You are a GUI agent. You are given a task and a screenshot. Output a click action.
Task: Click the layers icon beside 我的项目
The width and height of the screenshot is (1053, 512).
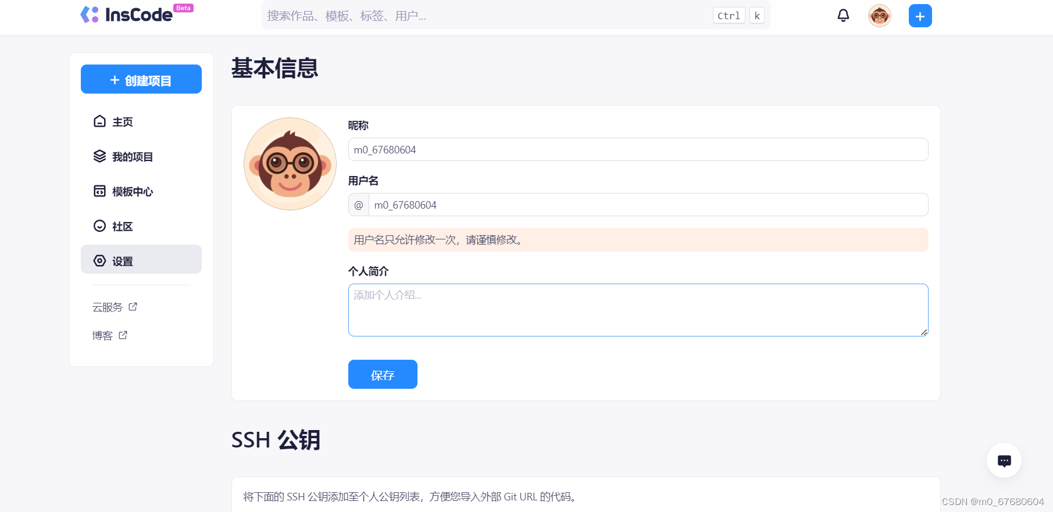coord(100,156)
